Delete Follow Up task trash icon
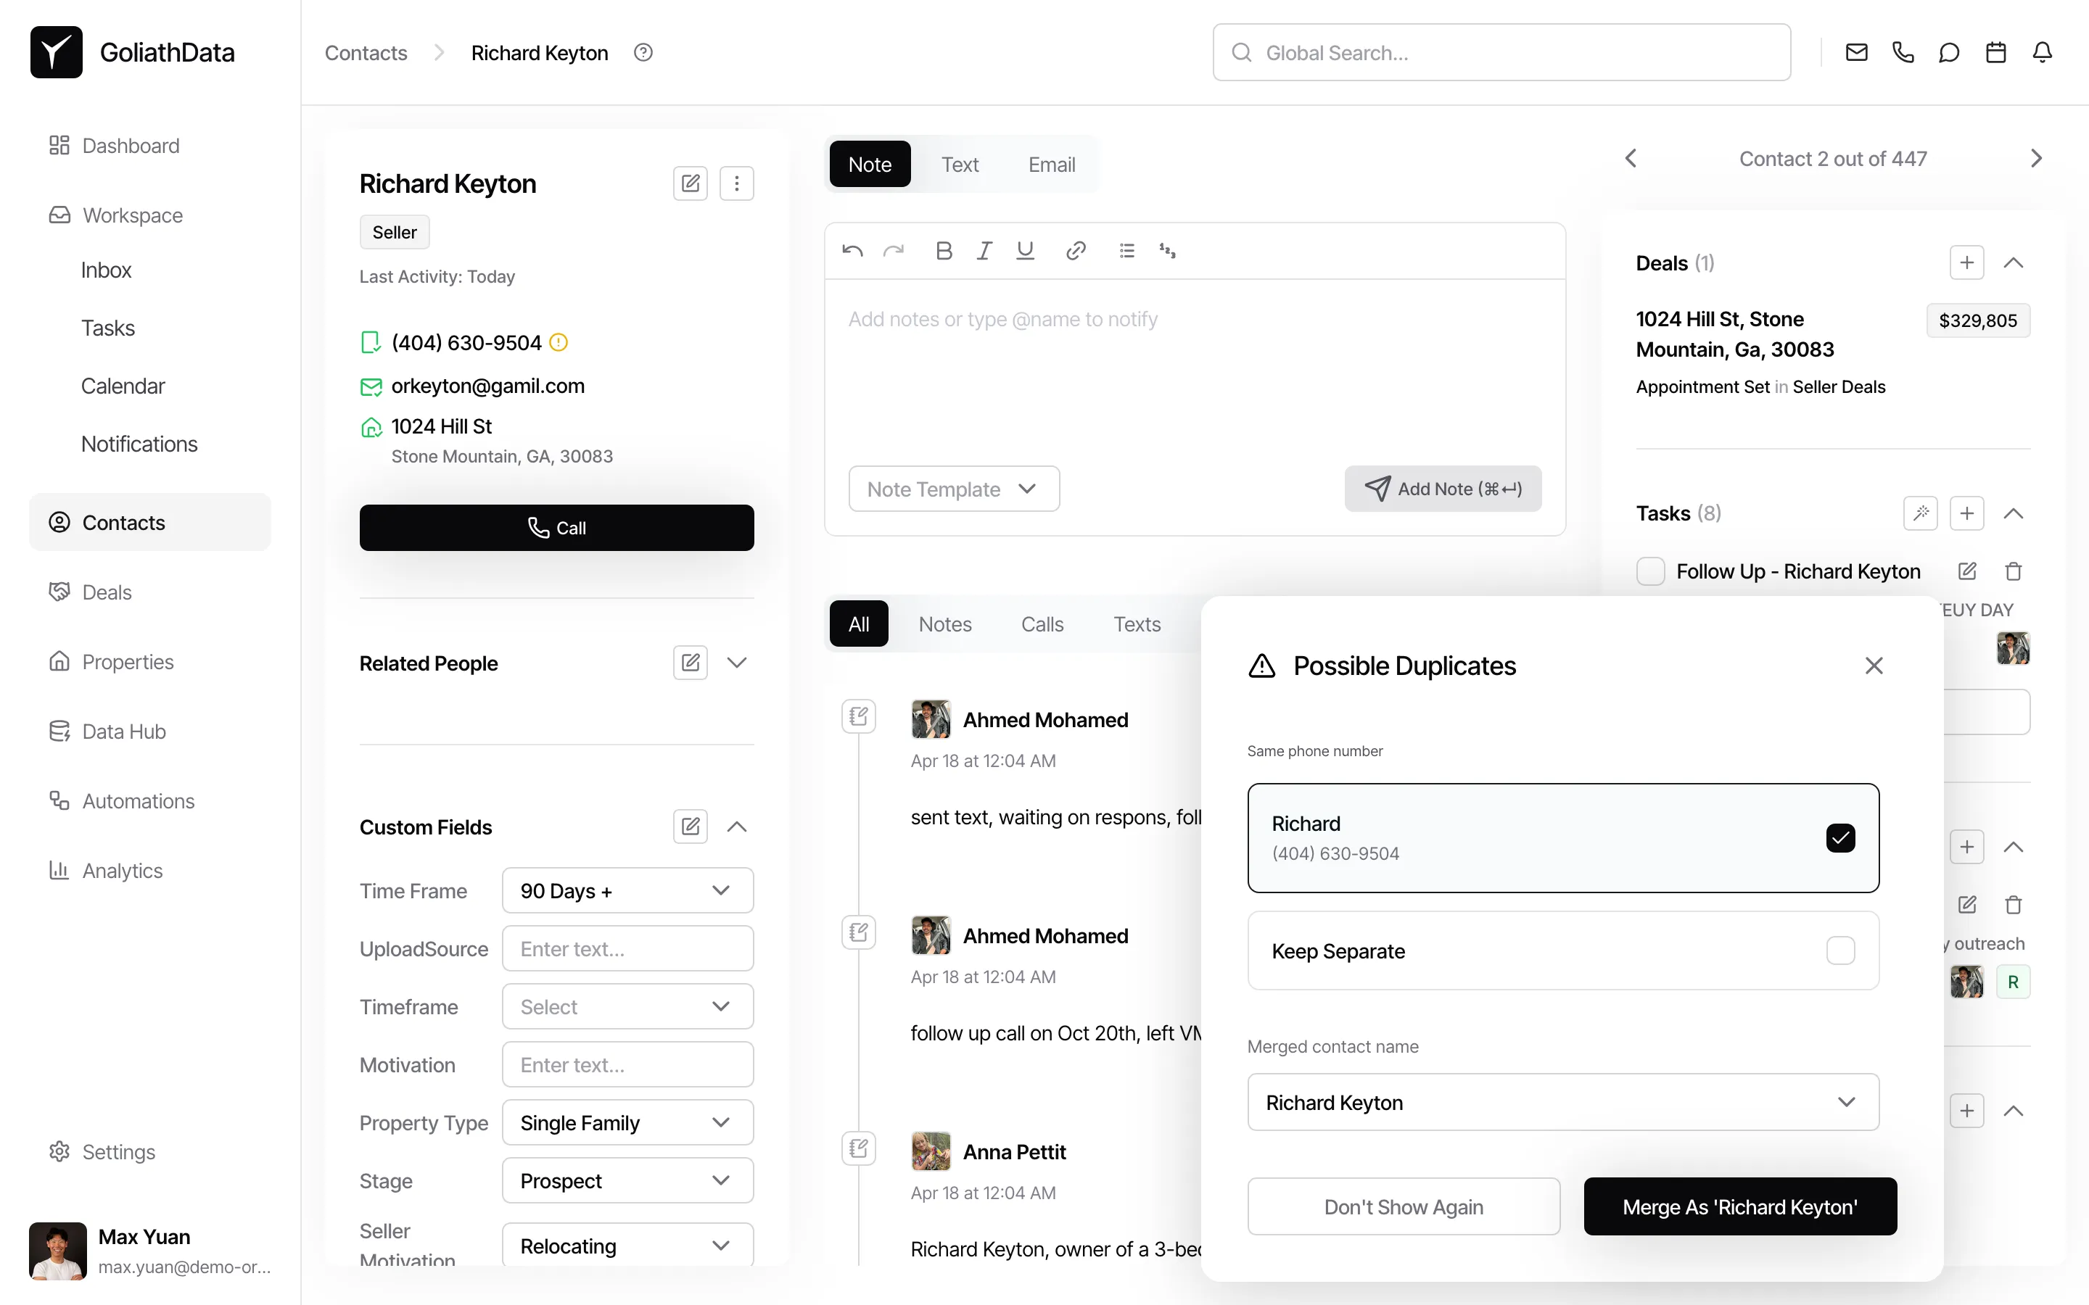 pyautogui.click(x=2013, y=571)
